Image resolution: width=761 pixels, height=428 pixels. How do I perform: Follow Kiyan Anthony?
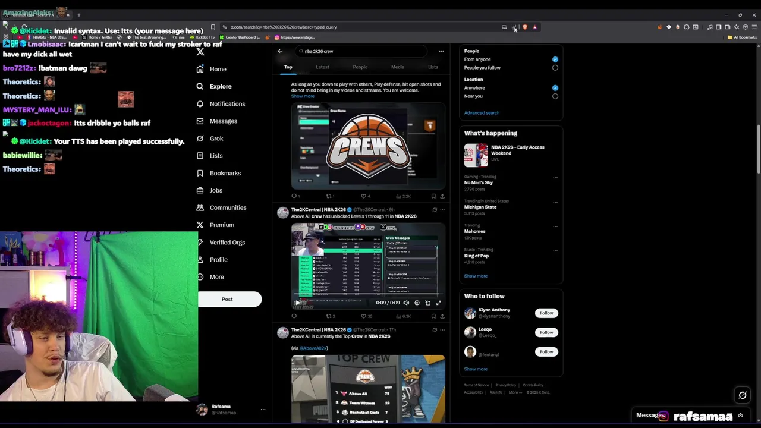[546, 313]
